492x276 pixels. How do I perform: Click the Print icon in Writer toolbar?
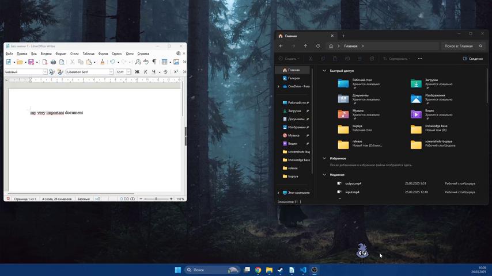pos(53,62)
